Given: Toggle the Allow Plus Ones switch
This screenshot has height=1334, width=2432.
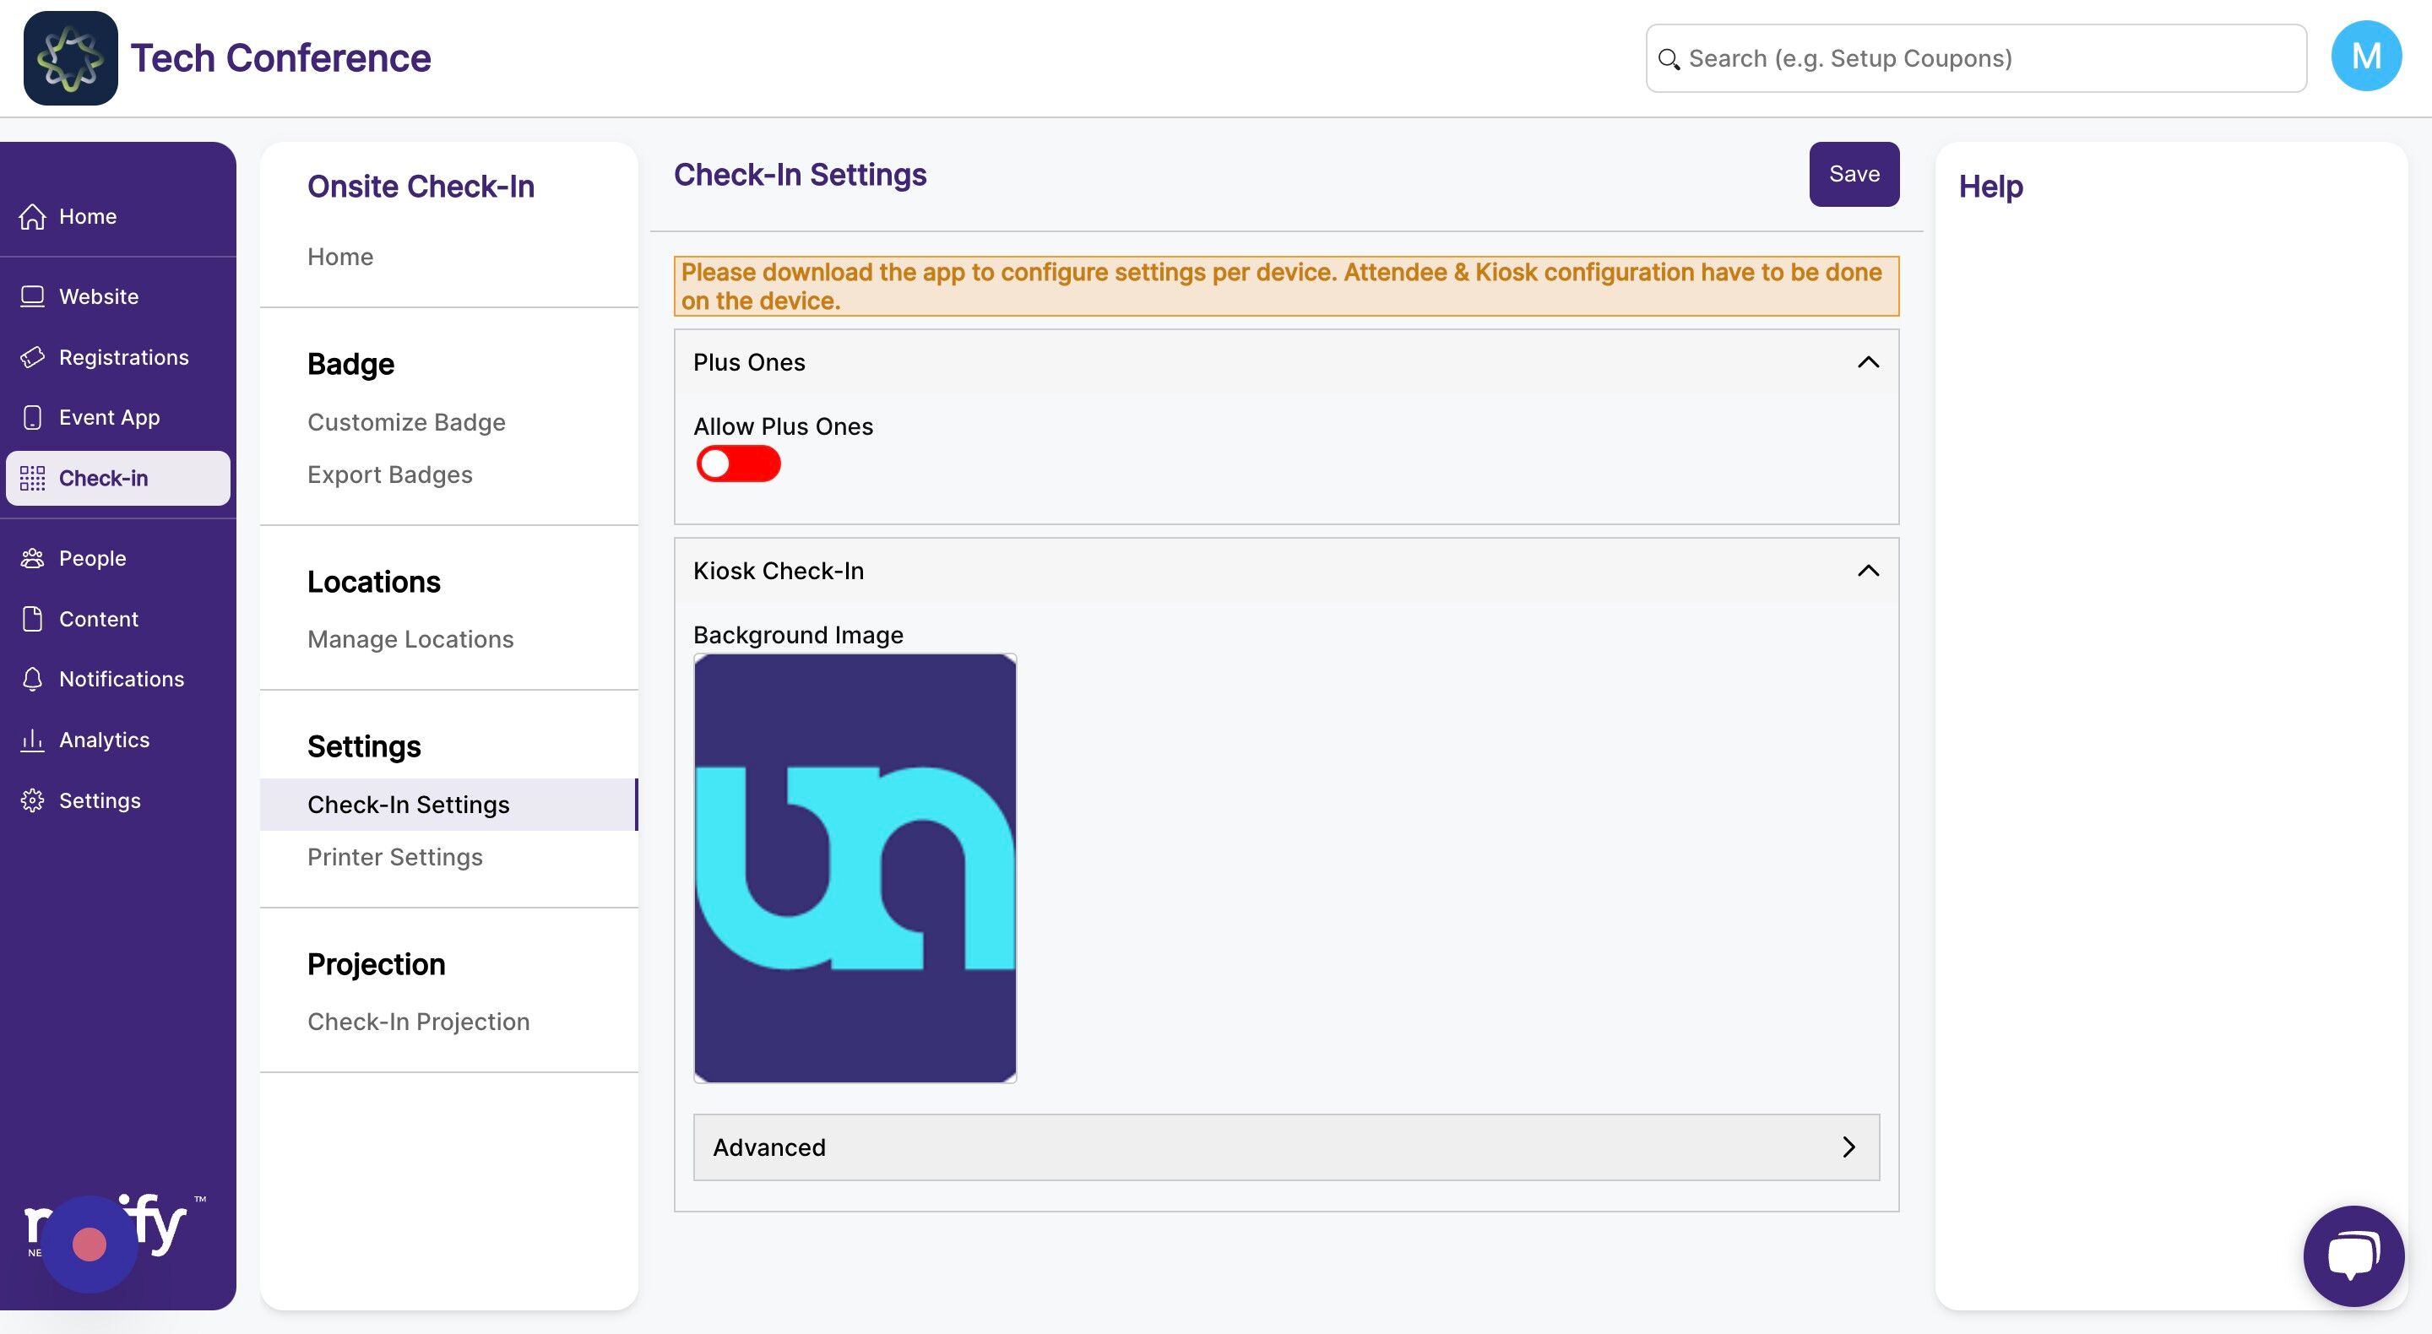Looking at the screenshot, I should click(x=737, y=464).
